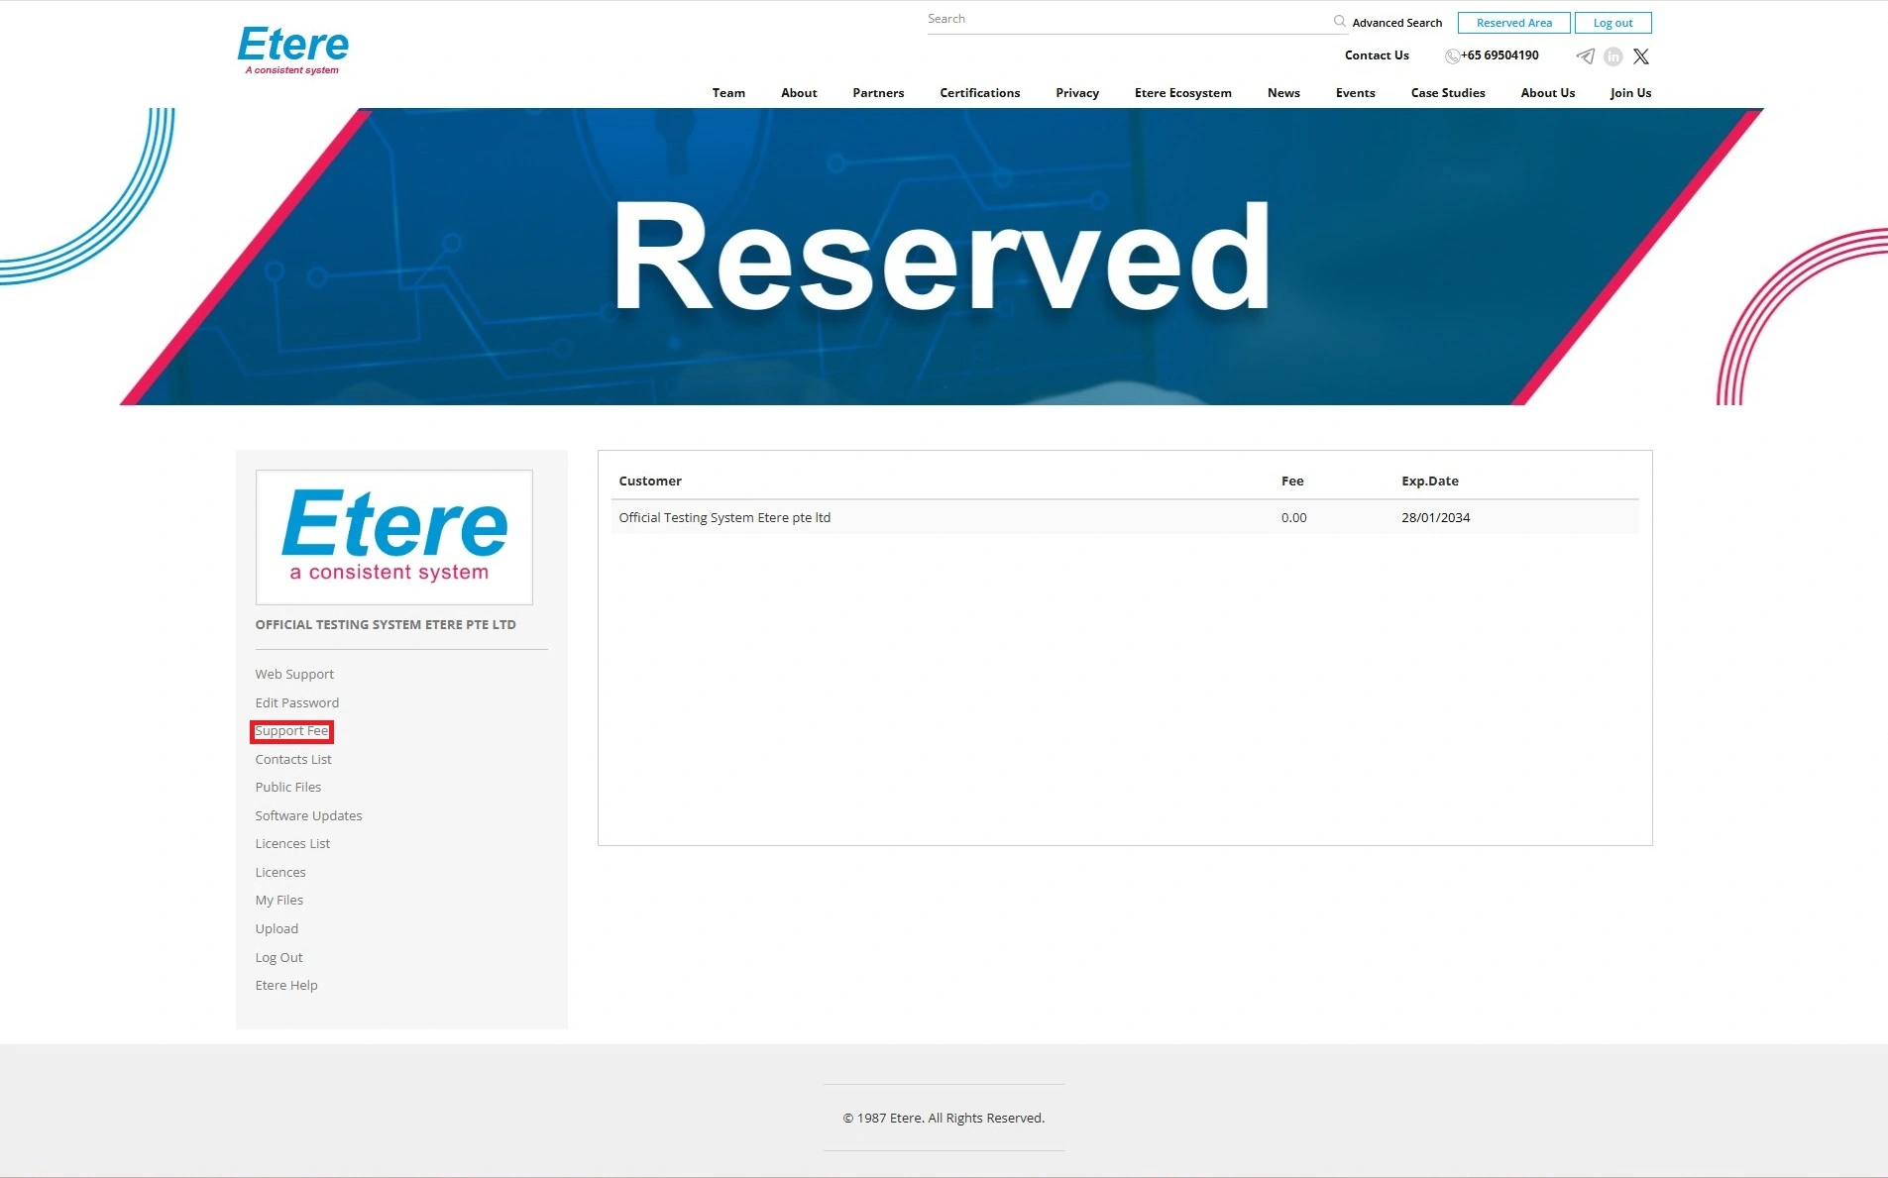Viewport: 1888px width, 1178px height.
Task: Go to the Case Studies menu
Action: (x=1447, y=93)
